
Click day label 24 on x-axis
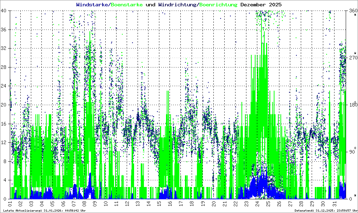pos(257,204)
